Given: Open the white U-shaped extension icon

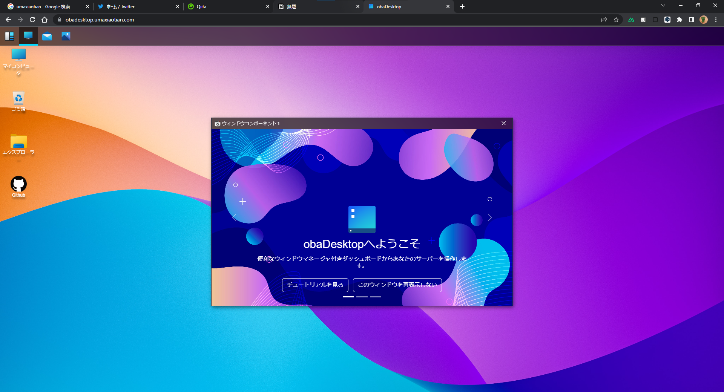Looking at the screenshot, I should 643,20.
